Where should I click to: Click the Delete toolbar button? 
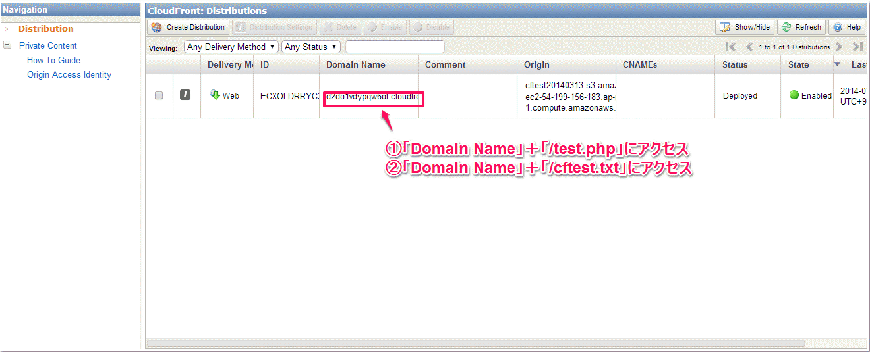[340, 27]
